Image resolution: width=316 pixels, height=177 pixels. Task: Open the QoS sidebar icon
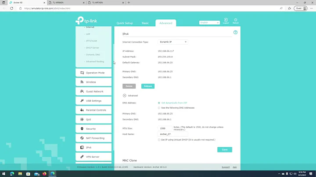point(82,119)
